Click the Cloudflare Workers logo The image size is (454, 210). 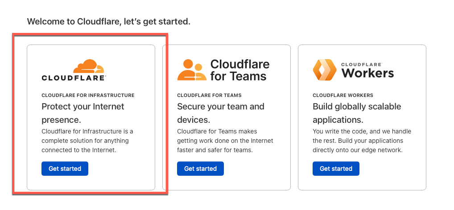click(353, 70)
